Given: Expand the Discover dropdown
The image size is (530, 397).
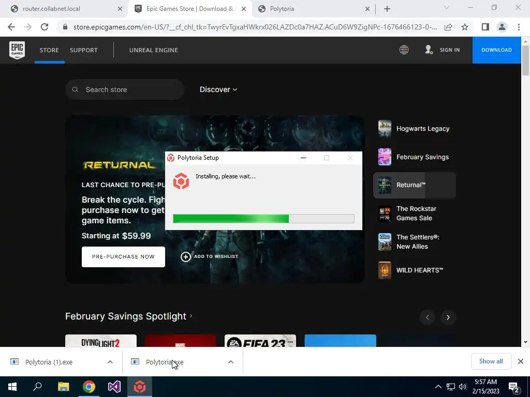Looking at the screenshot, I should [218, 89].
